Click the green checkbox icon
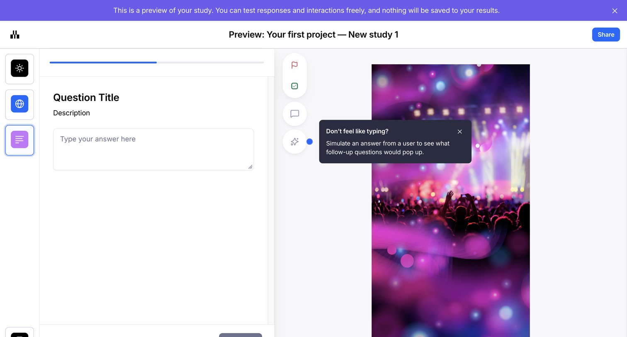The width and height of the screenshot is (627, 337). pyautogui.click(x=294, y=86)
